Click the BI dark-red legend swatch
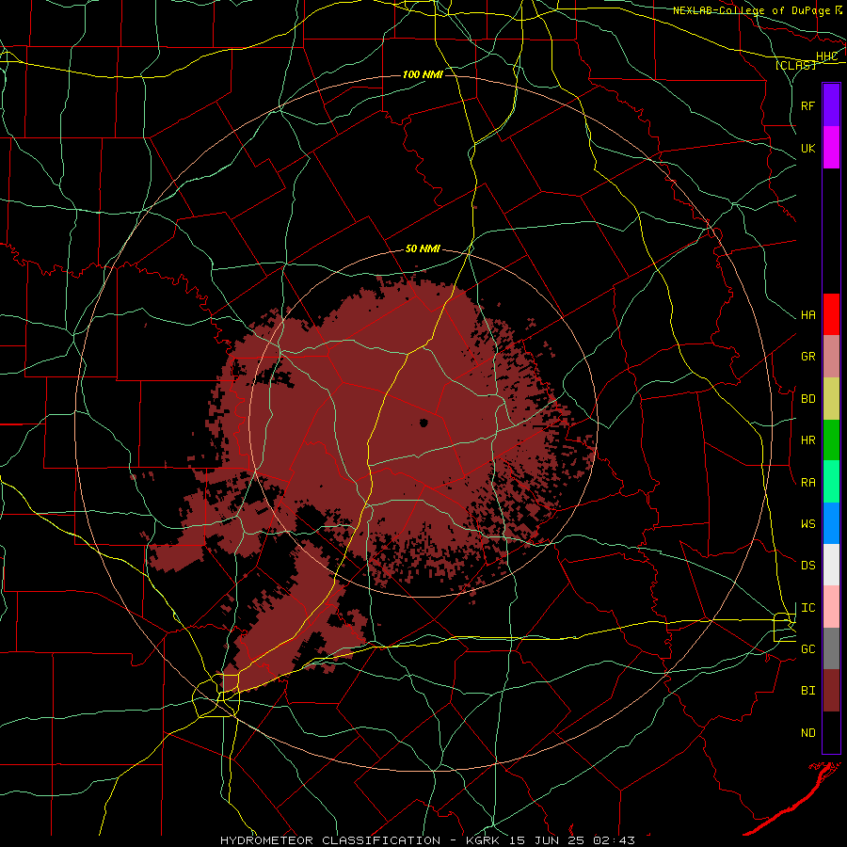Viewport: 847px width, 847px height. (831, 691)
